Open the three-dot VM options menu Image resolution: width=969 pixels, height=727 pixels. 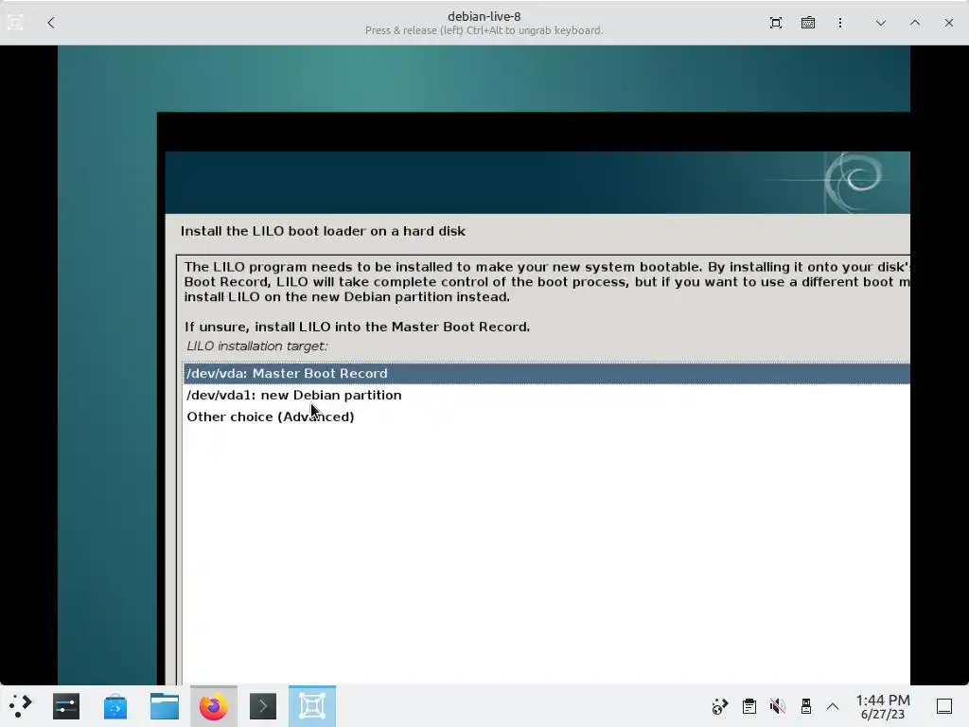[x=840, y=23]
